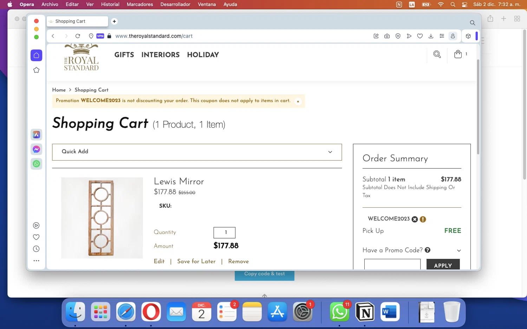Click the coupon warning exclamation icon

pos(423,219)
